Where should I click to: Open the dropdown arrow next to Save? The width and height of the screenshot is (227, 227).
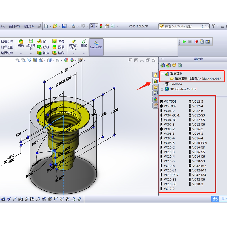click(69, 26)
